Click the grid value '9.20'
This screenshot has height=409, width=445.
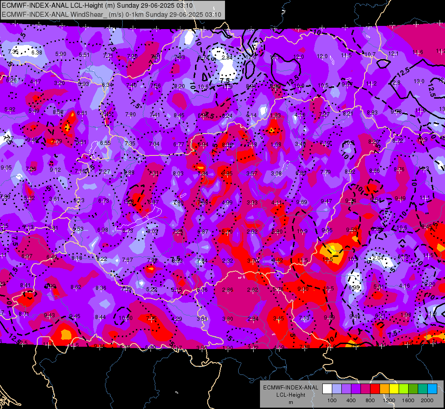click(430, 284)
